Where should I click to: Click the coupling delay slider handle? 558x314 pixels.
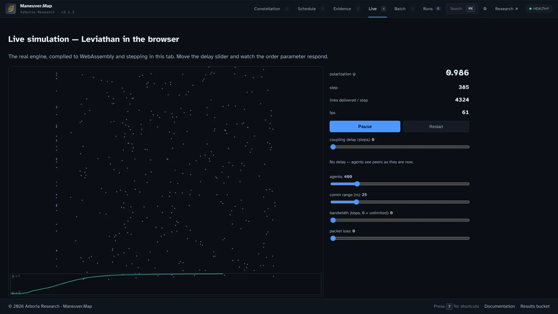333,147
